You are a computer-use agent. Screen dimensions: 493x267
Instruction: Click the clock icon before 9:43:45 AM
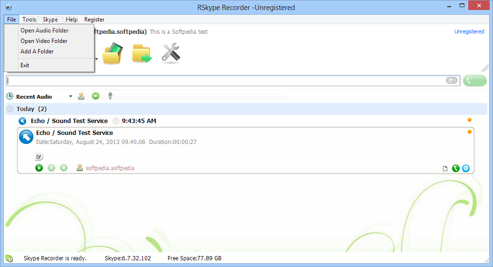coord(116,121)
